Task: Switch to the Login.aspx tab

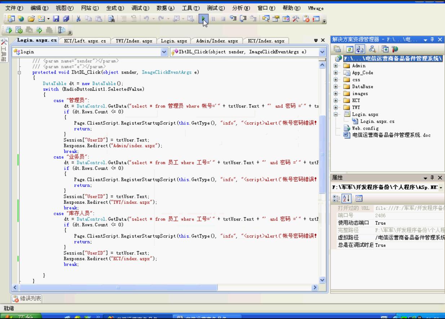Action: [x=174, y=41]
